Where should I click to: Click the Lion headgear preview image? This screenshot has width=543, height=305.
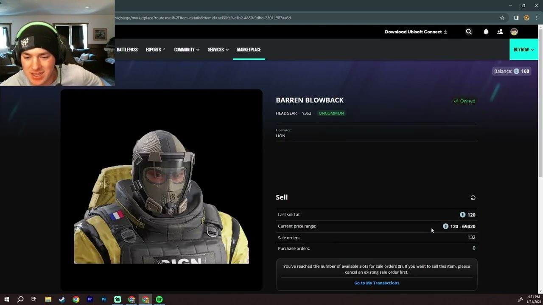pyautogui.click(x=161, y=191)
